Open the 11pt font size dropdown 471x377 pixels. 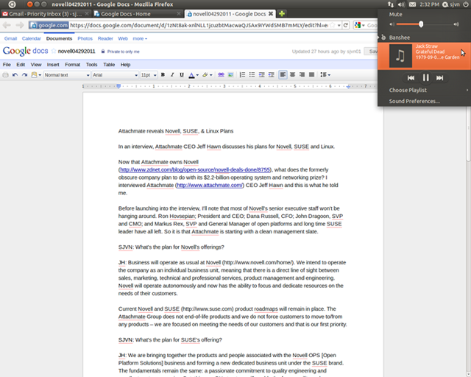[149, 75]
